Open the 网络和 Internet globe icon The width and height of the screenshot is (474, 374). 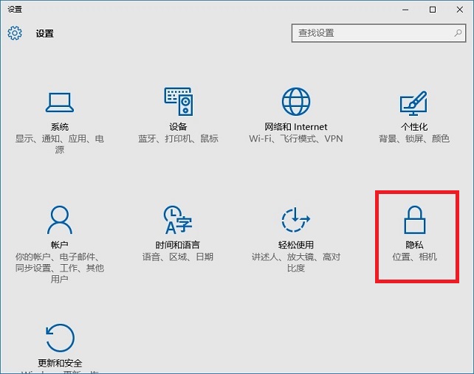click(296, 102)
